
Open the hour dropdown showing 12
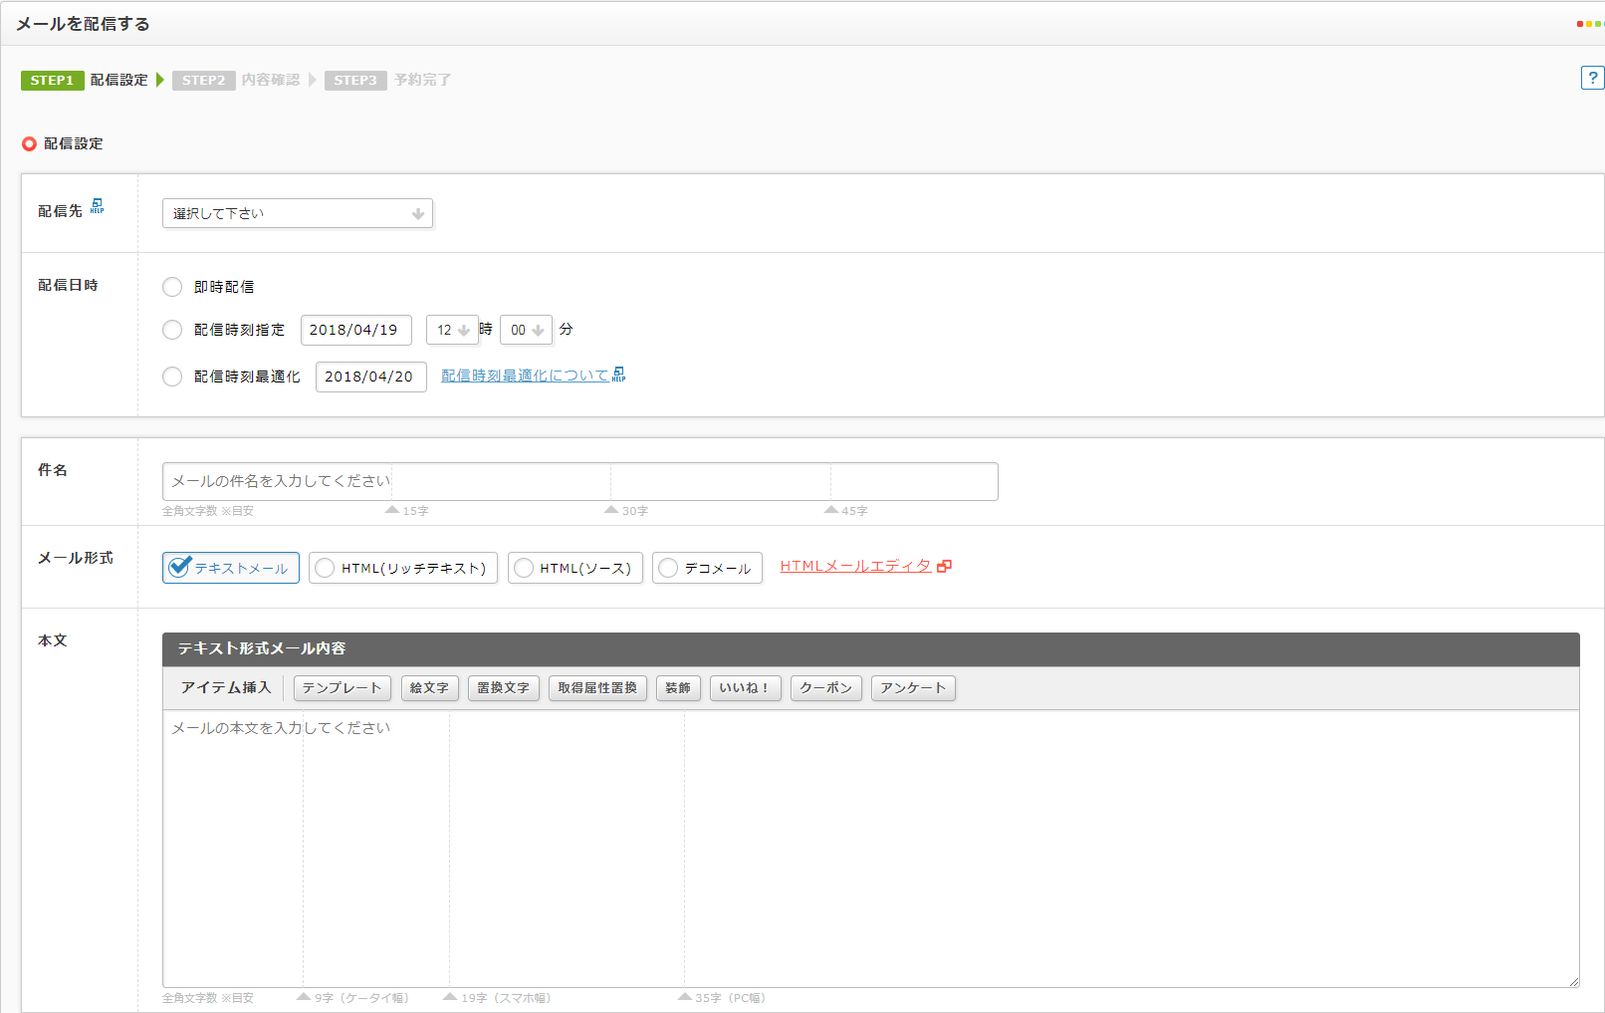click(452, 330)
